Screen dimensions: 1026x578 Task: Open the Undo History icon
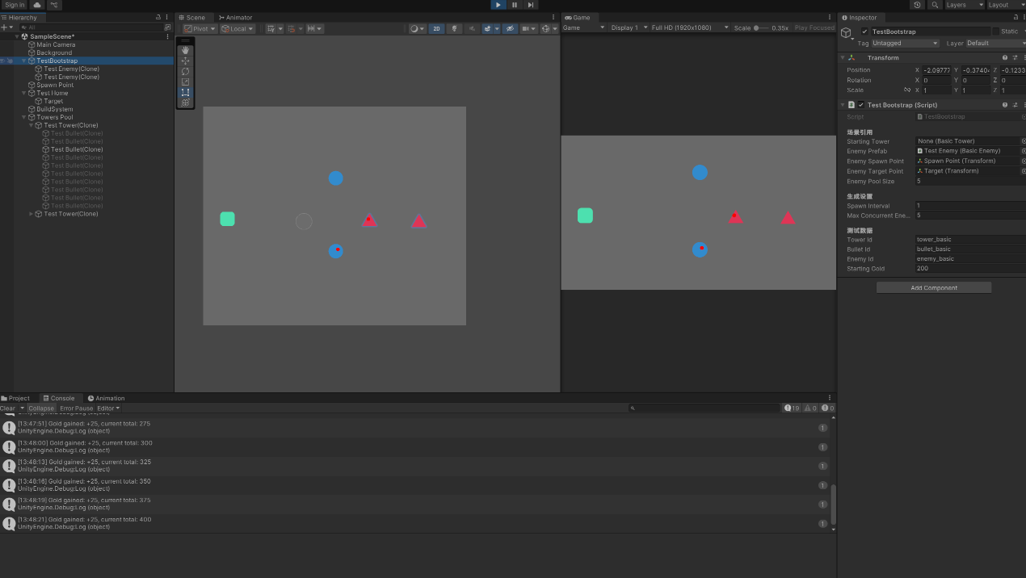coord(917,5)
